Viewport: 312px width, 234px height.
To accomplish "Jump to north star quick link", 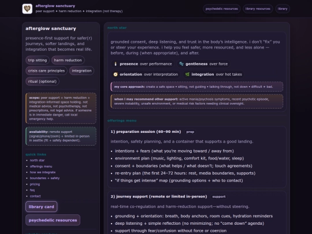I will point(37,161).
